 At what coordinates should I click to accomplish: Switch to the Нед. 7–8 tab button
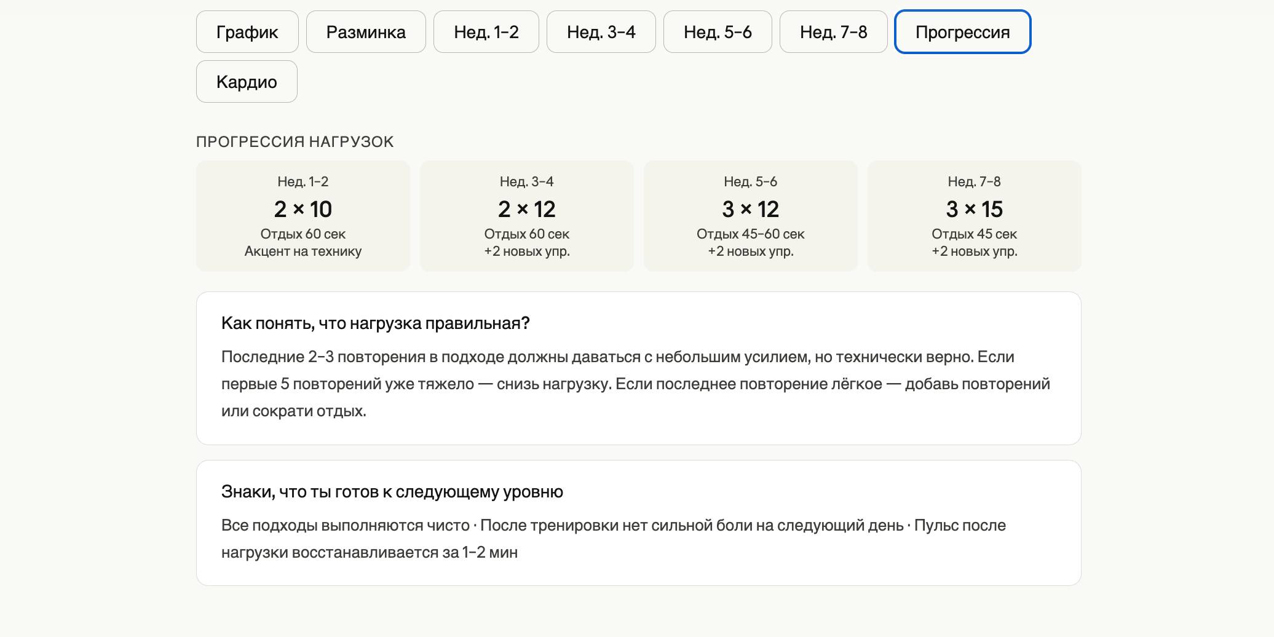pyautogui.click(x=833, y=32)
